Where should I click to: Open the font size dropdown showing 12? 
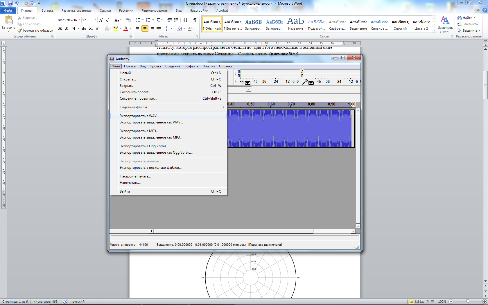pyautogui.click(x=95, y=20)
